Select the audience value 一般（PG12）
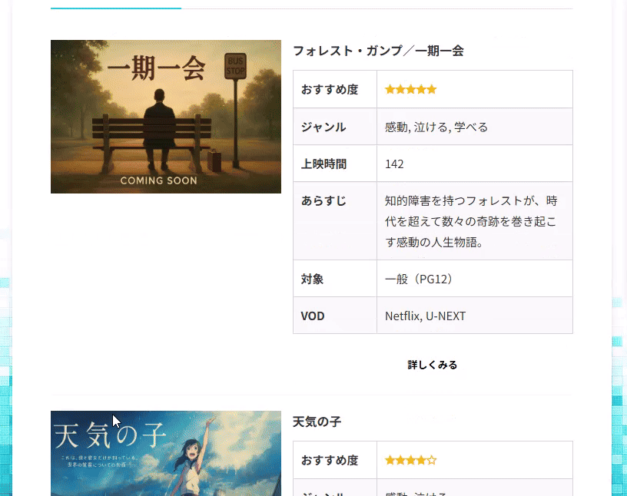 [419, 279]
